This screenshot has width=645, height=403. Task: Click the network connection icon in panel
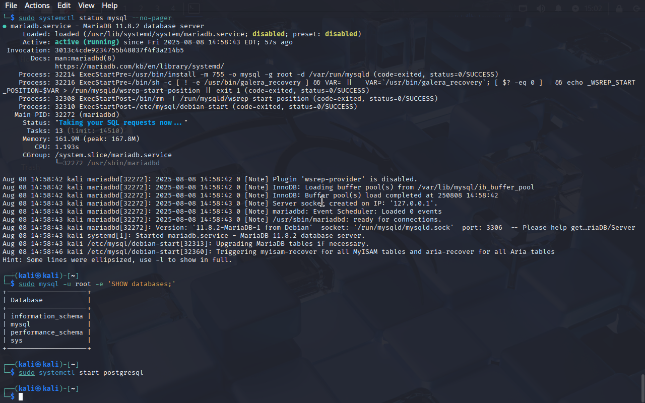tap(523, 9)
